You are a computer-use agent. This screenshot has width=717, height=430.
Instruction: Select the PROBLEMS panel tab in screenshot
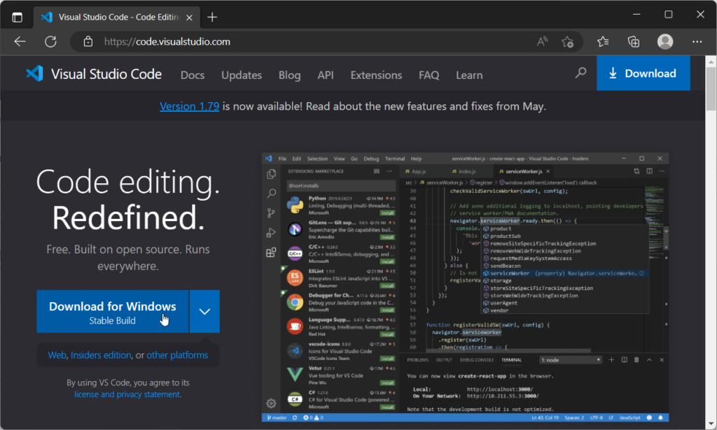point(417,360)
